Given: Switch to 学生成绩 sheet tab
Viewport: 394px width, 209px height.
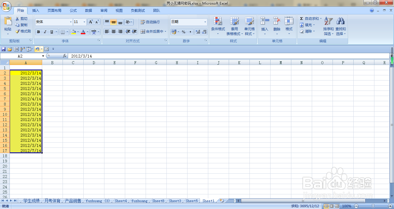Looking at the screenshot, I should [x=32, y=201].
